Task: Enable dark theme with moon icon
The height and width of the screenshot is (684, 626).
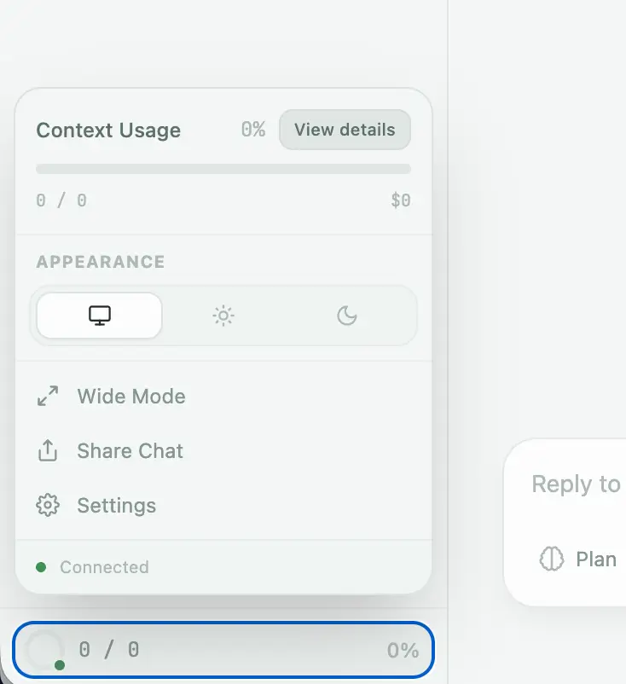Action: pos(346,316)
